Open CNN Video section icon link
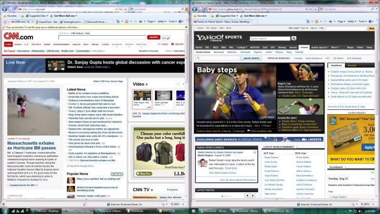This screenshot has width=380, height=214. coord(163,44)
